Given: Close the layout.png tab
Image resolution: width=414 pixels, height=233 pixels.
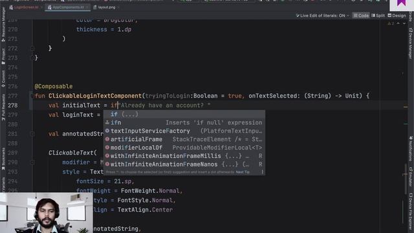Looking at the screenshot, I should (x=118, y=7).
